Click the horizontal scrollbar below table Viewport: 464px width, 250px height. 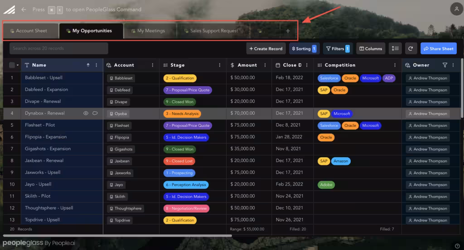pyautogui.click(x=117, y=236)
